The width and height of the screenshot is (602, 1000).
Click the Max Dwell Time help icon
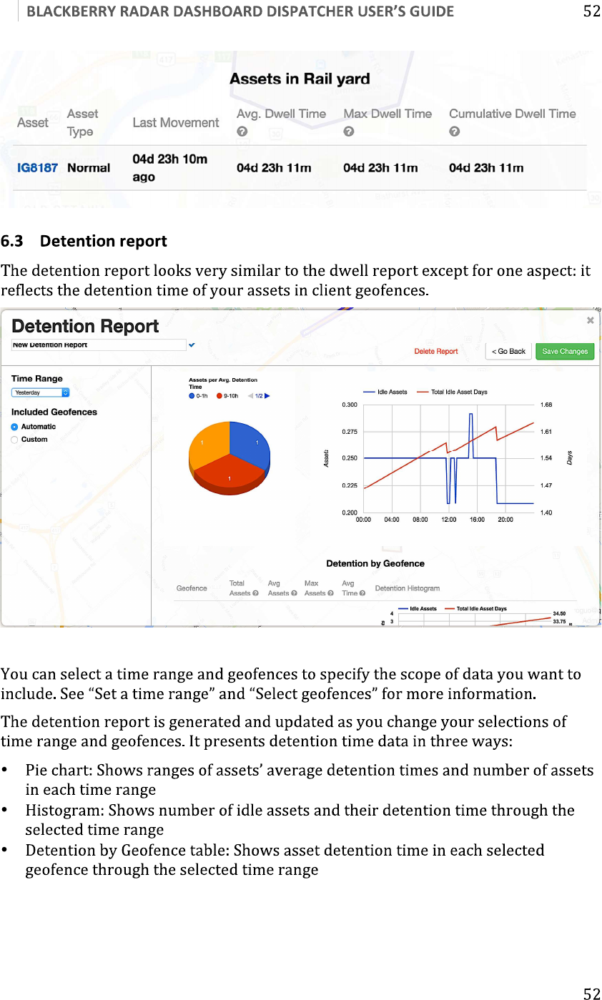[x=348, y=132]
